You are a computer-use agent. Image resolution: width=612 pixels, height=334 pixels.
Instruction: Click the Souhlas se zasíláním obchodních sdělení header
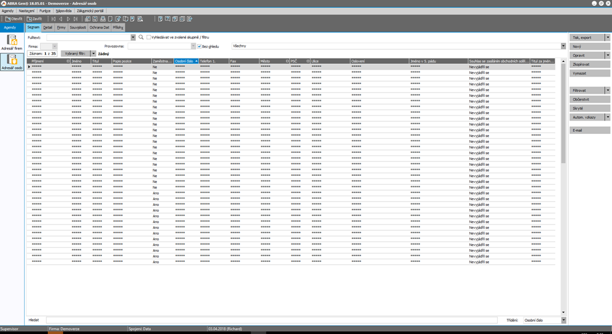(499, 61)
